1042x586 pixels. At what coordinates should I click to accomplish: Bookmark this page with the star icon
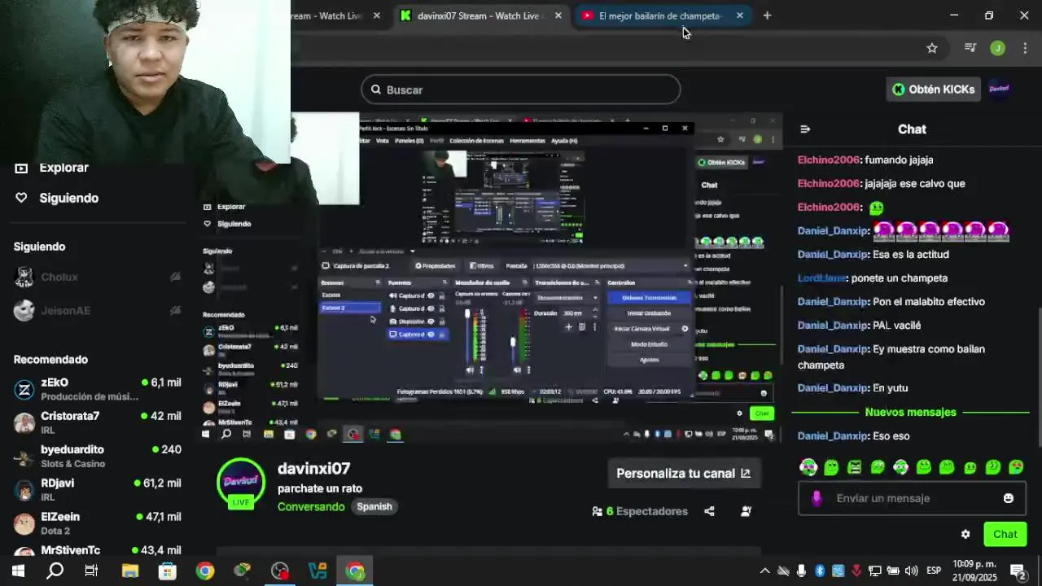coord(932,48)
